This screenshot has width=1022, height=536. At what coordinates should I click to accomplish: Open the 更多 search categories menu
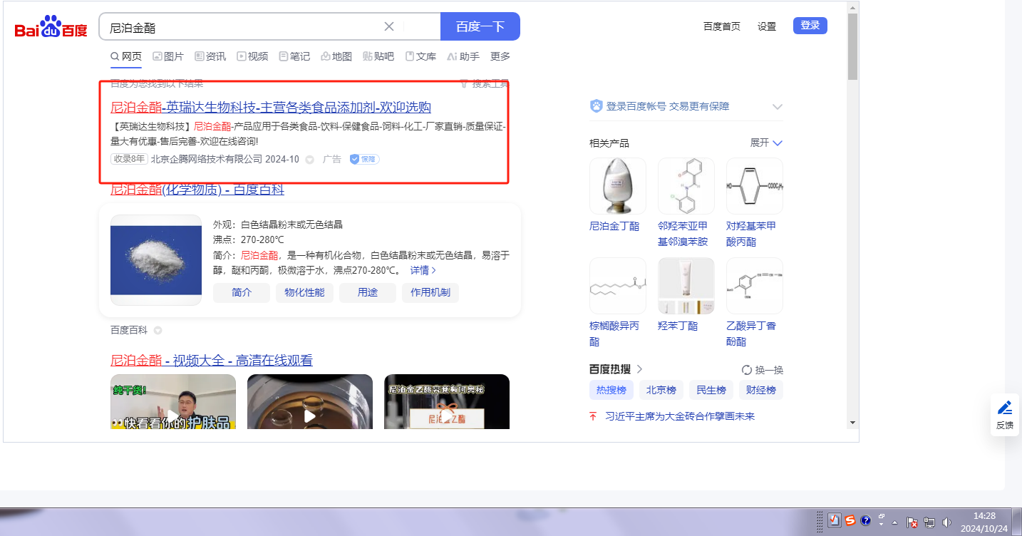point(500,56)
